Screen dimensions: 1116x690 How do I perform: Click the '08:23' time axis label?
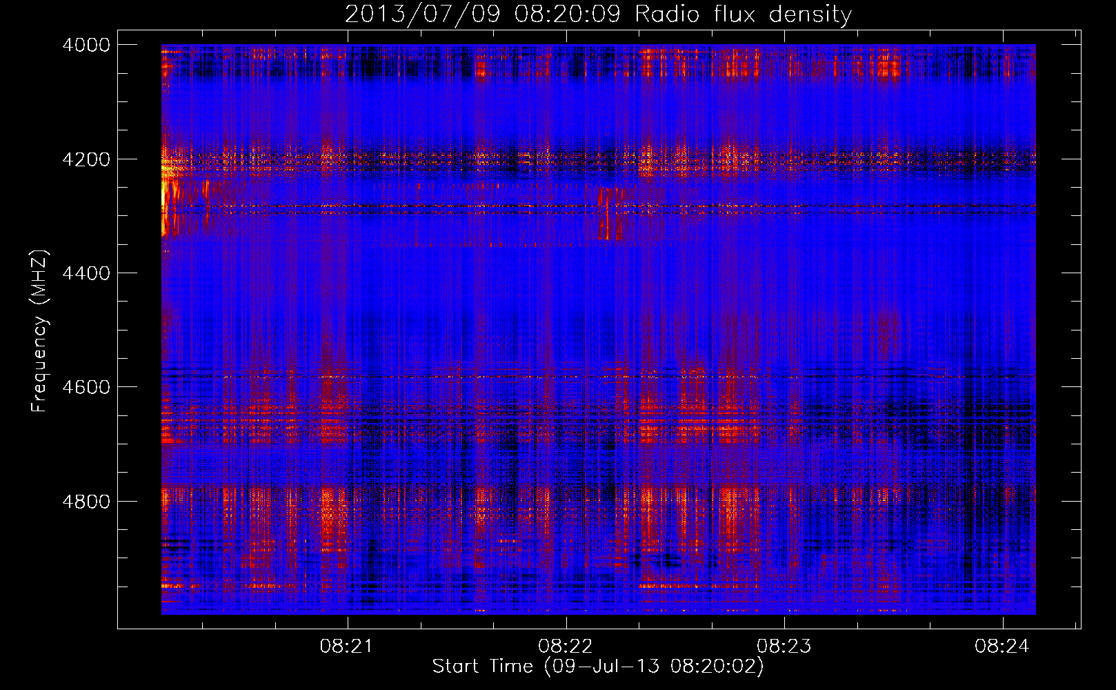tap(784, 647)
